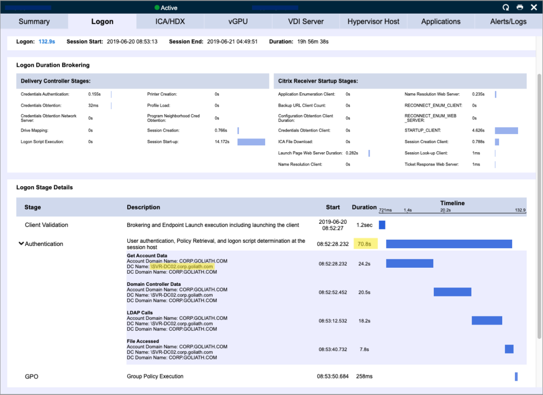Click the GPO timeline bar
Viewport: 543px width, 395px height.
click(516, 376)
